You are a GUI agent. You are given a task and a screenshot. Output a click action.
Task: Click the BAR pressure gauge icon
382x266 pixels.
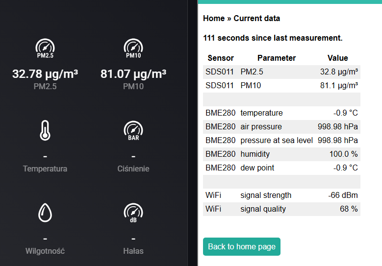(x=133, y=131)
